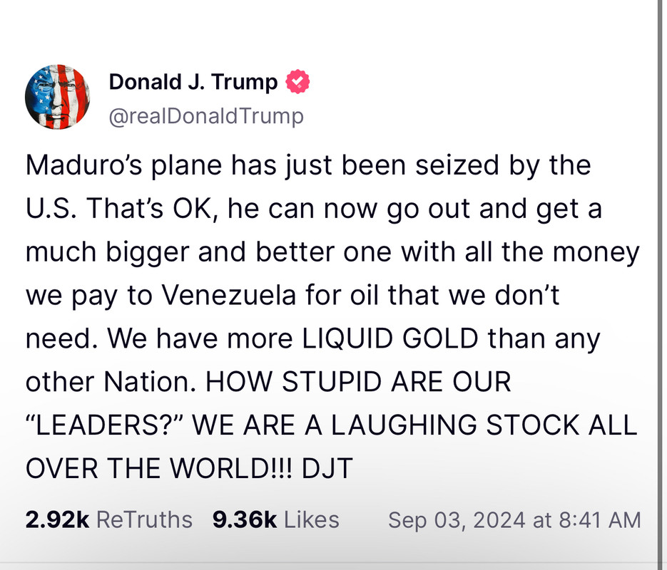View the 2.92k ReTruths count
This screenshot has width=667, height=570.
click(x=58, y=519)
